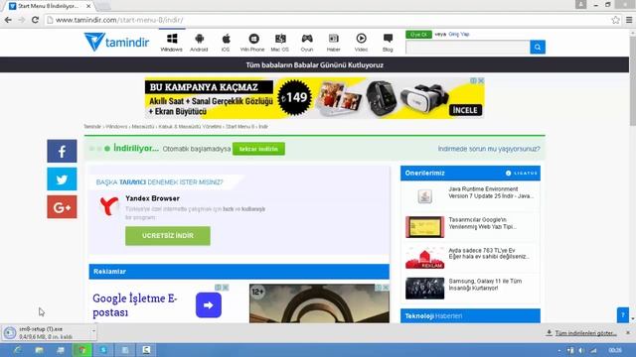Click ÜCRETSİZ İNDİR button
The width and height of the screenshot is (636, 357).
[x=168, y=236]
